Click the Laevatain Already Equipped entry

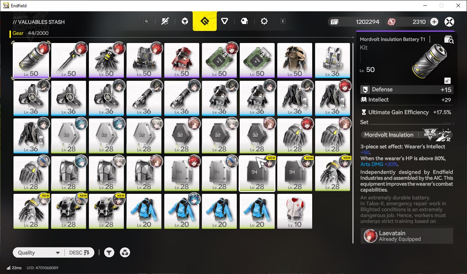[x=407, y=236]
